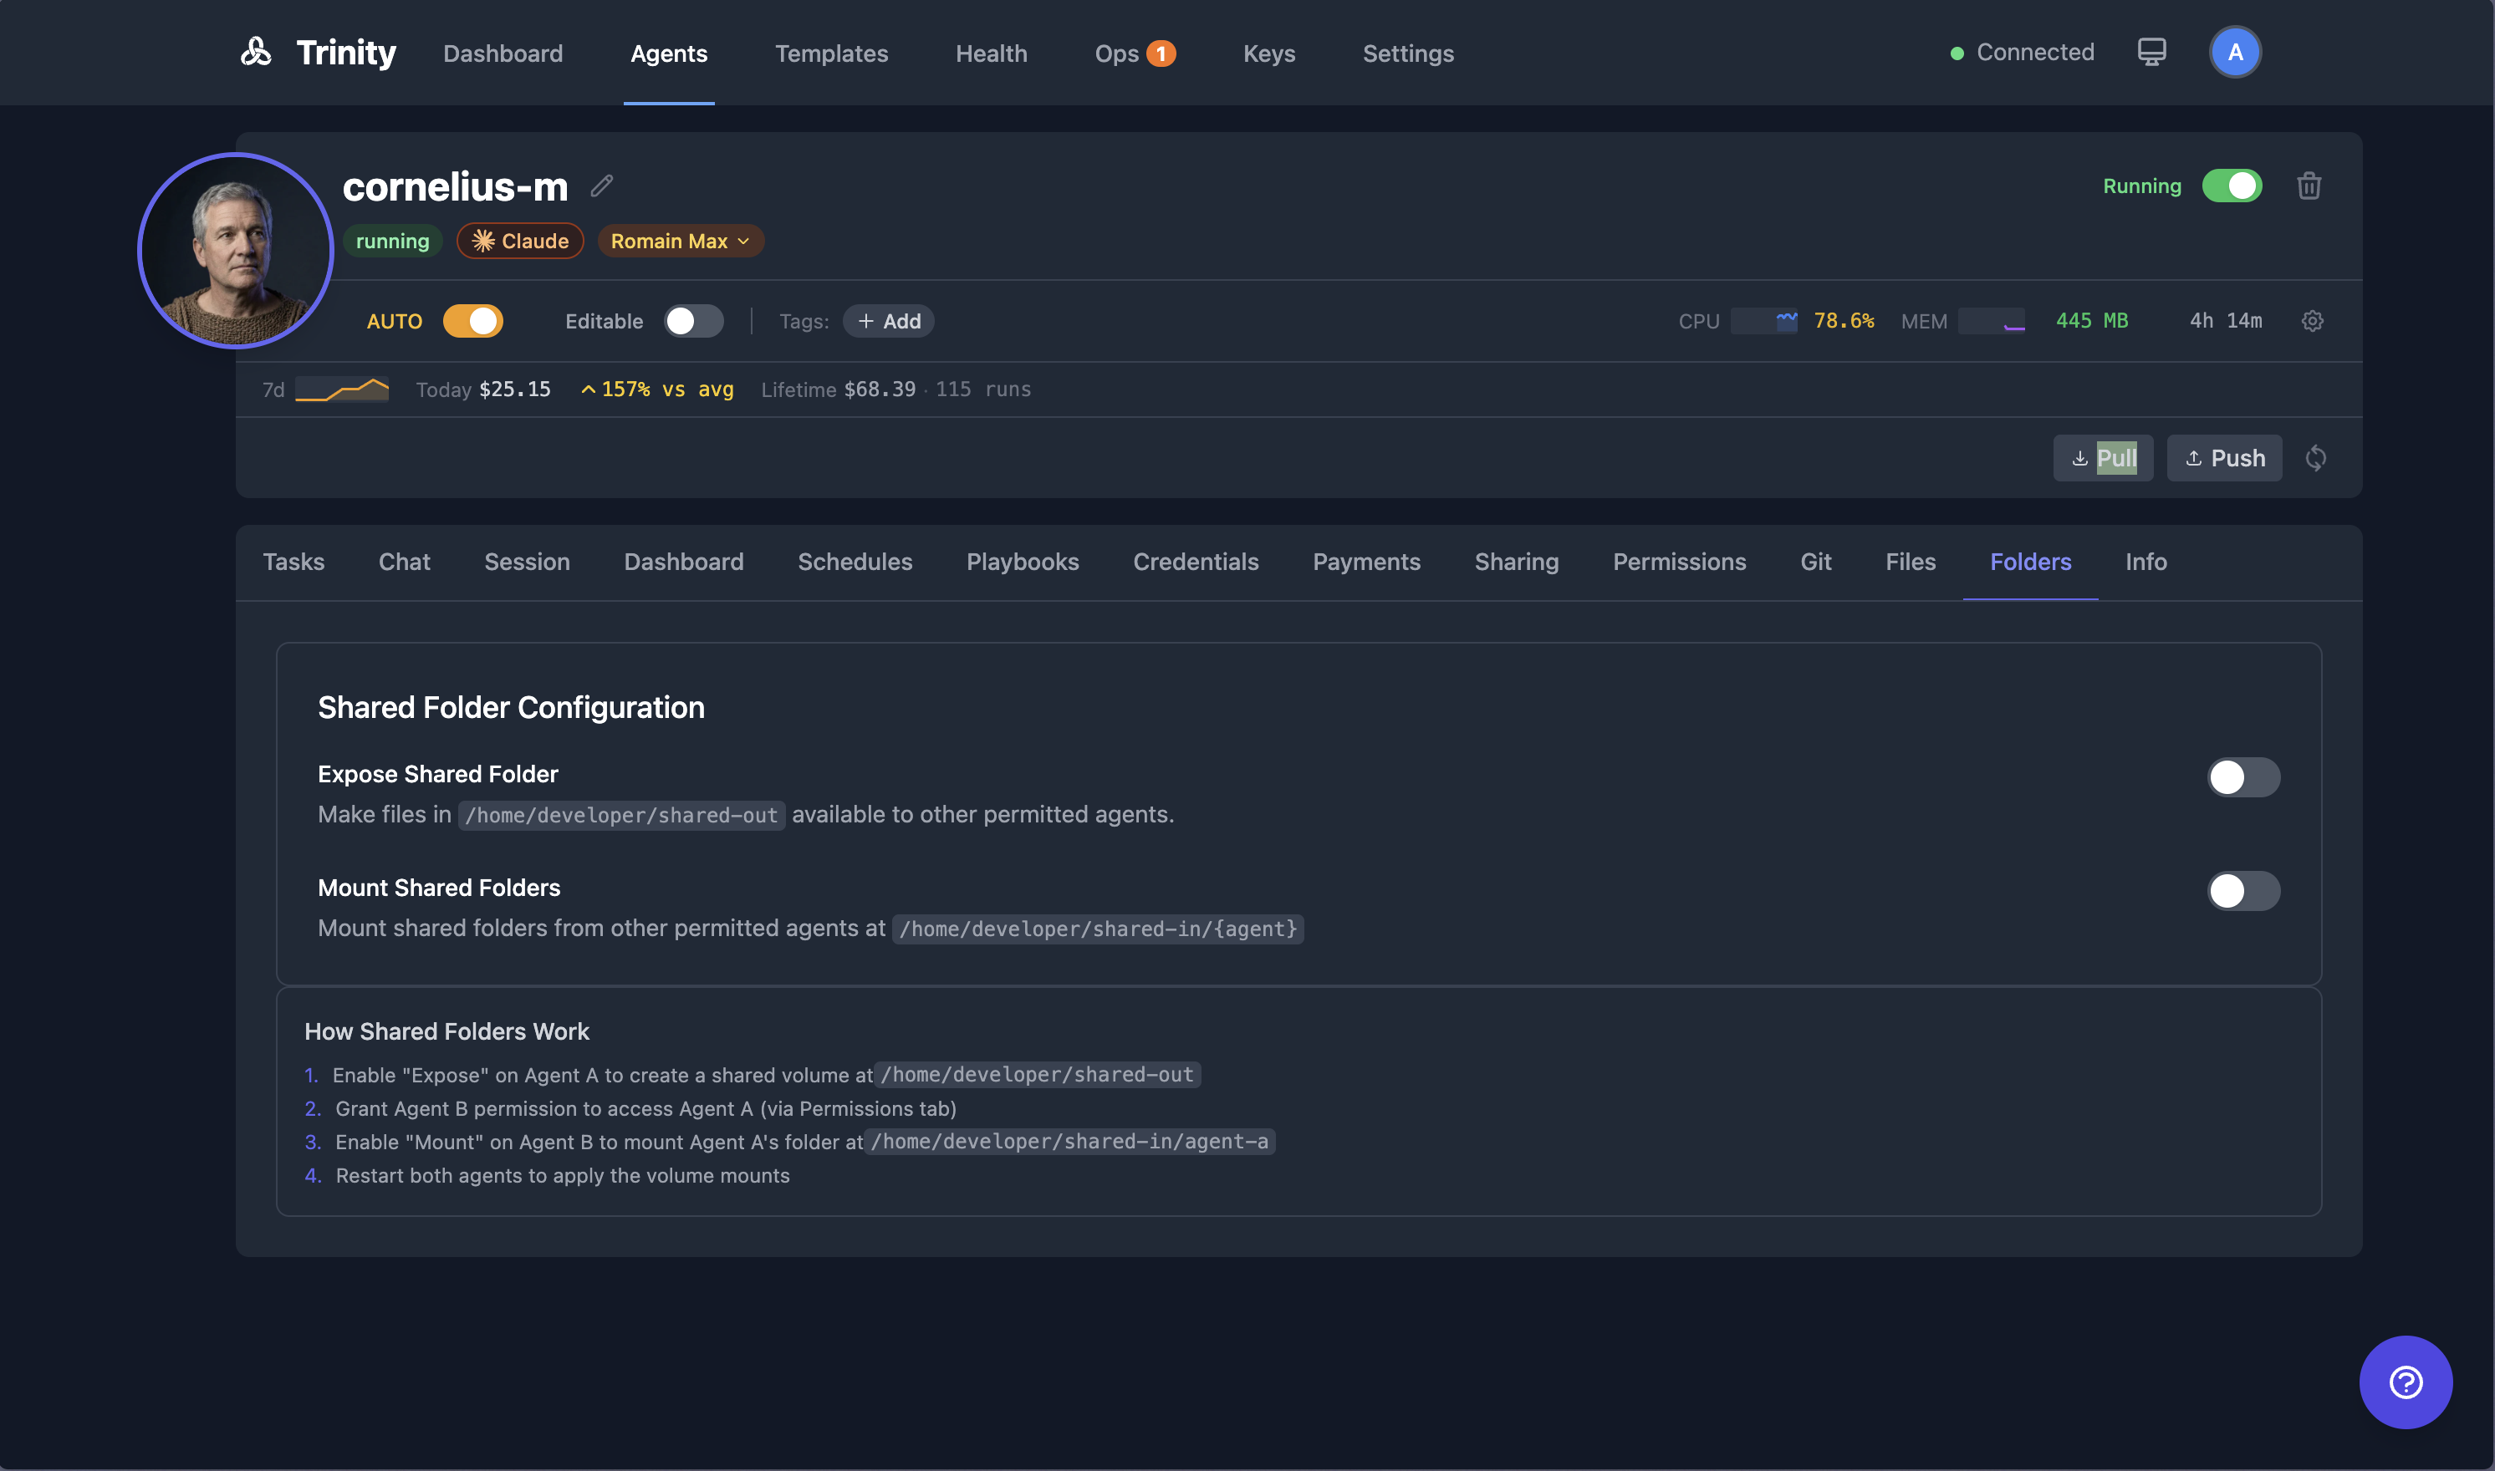Click /home/developer/shared-in/{agent} path
The width and height of the screenshot is (2495, 1471).
pos(1098,929)
